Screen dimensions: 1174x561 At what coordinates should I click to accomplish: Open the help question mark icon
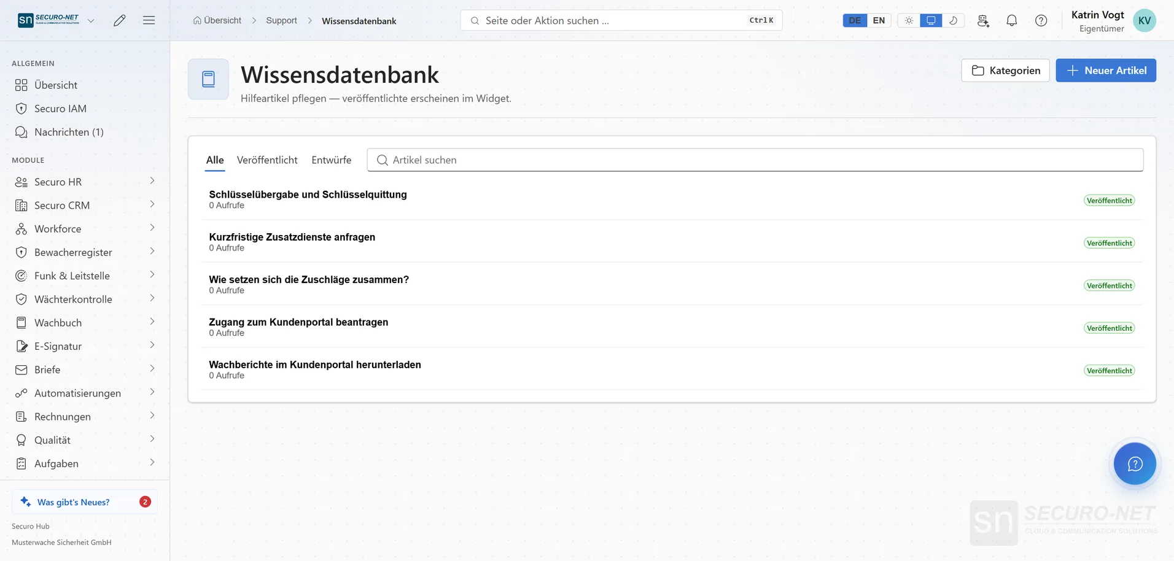[x=1041, y=20]
